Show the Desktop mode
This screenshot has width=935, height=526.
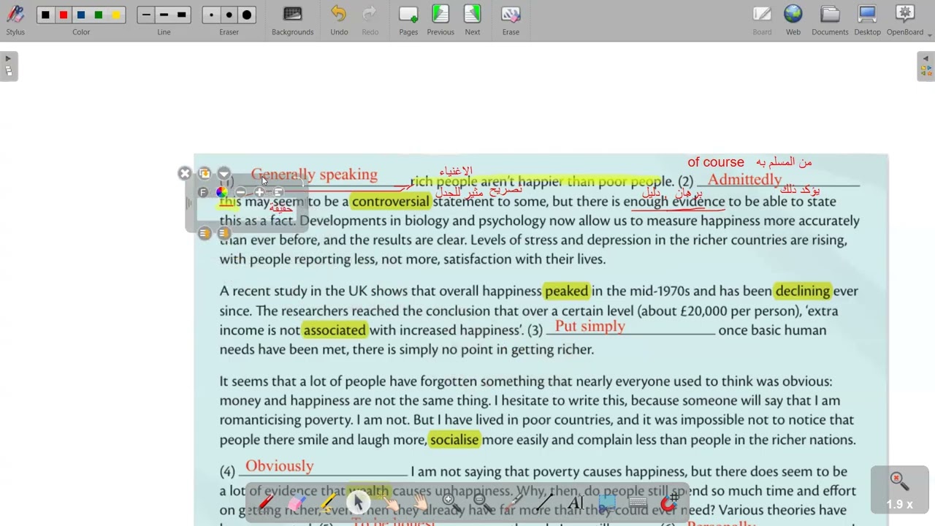(867, 20)
